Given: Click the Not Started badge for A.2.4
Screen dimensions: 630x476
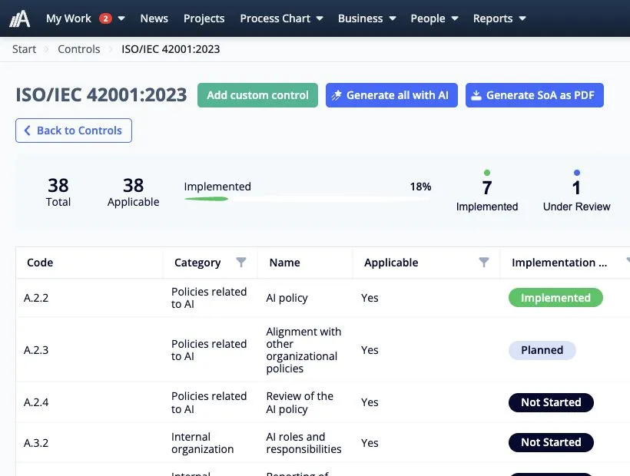Looking at the screenshot, I should pos(551,402).
